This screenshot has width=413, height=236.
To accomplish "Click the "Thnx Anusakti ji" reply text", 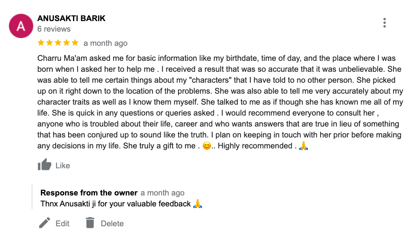I will (x=116, y=204).
